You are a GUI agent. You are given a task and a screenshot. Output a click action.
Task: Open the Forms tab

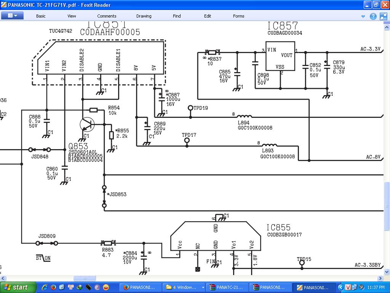click(x=239, y=16)
